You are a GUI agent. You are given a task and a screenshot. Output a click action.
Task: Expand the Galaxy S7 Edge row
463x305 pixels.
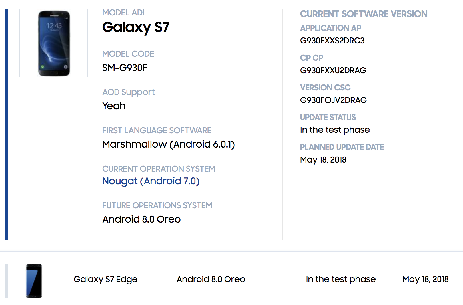[105, 279]
